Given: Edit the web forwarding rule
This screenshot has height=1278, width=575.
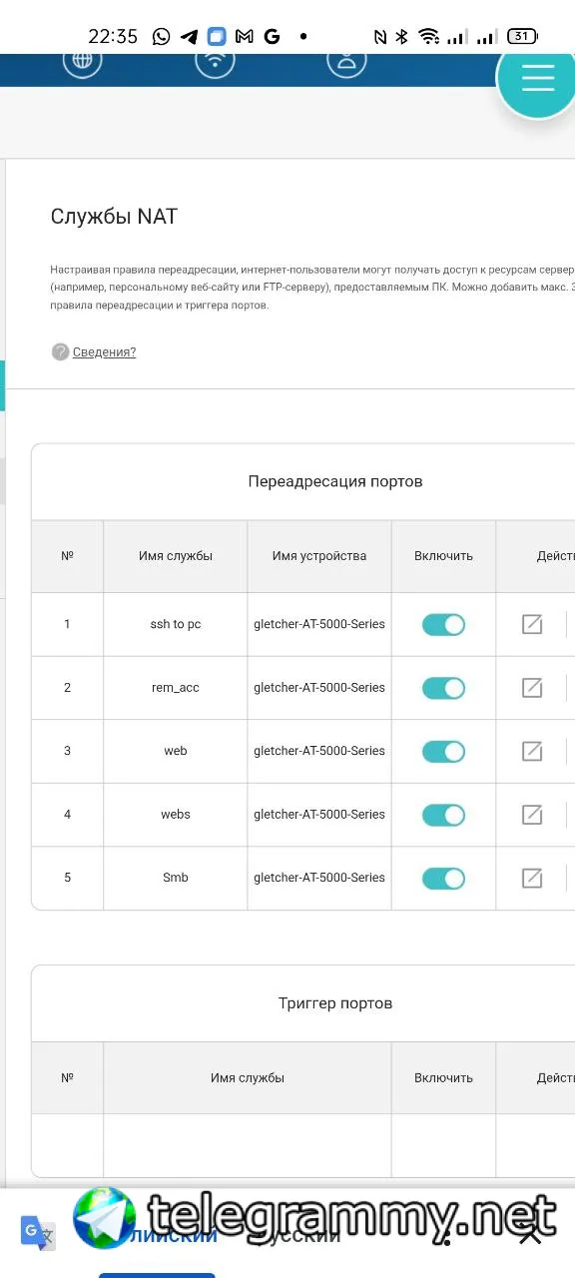Looking at the screenshot, I should click(x=532, y=751).
